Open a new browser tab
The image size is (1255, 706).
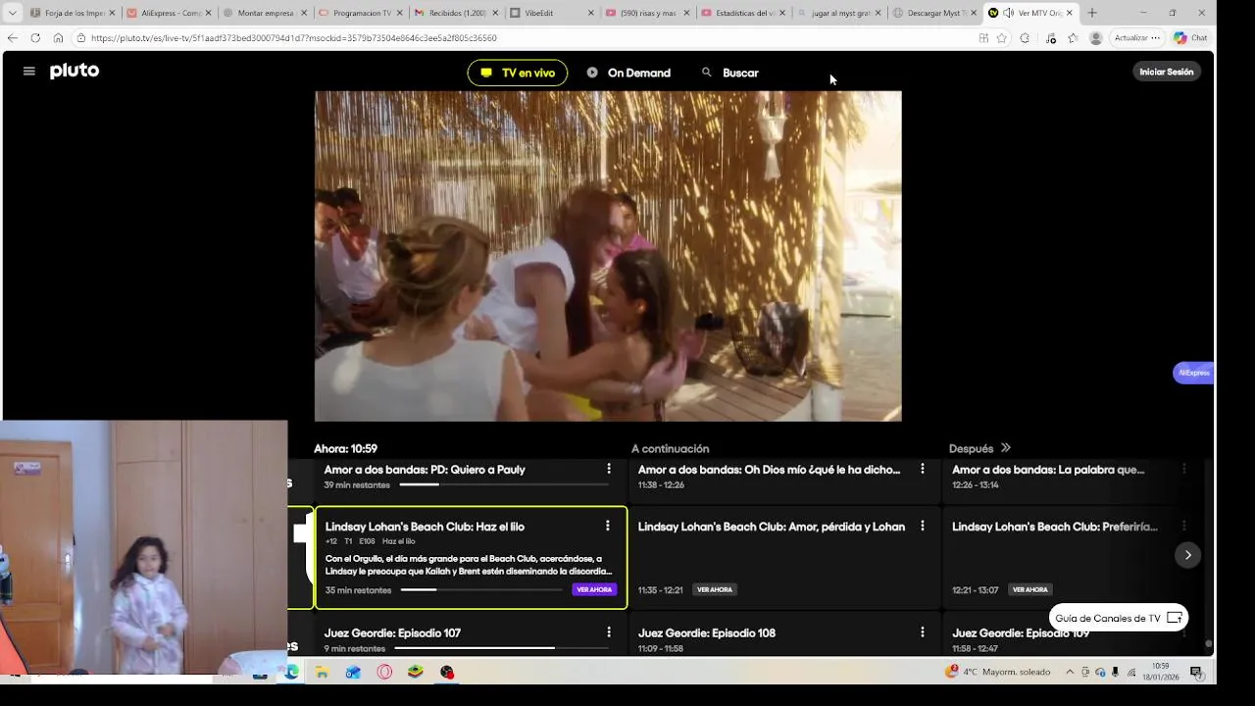coord(1091,13)
